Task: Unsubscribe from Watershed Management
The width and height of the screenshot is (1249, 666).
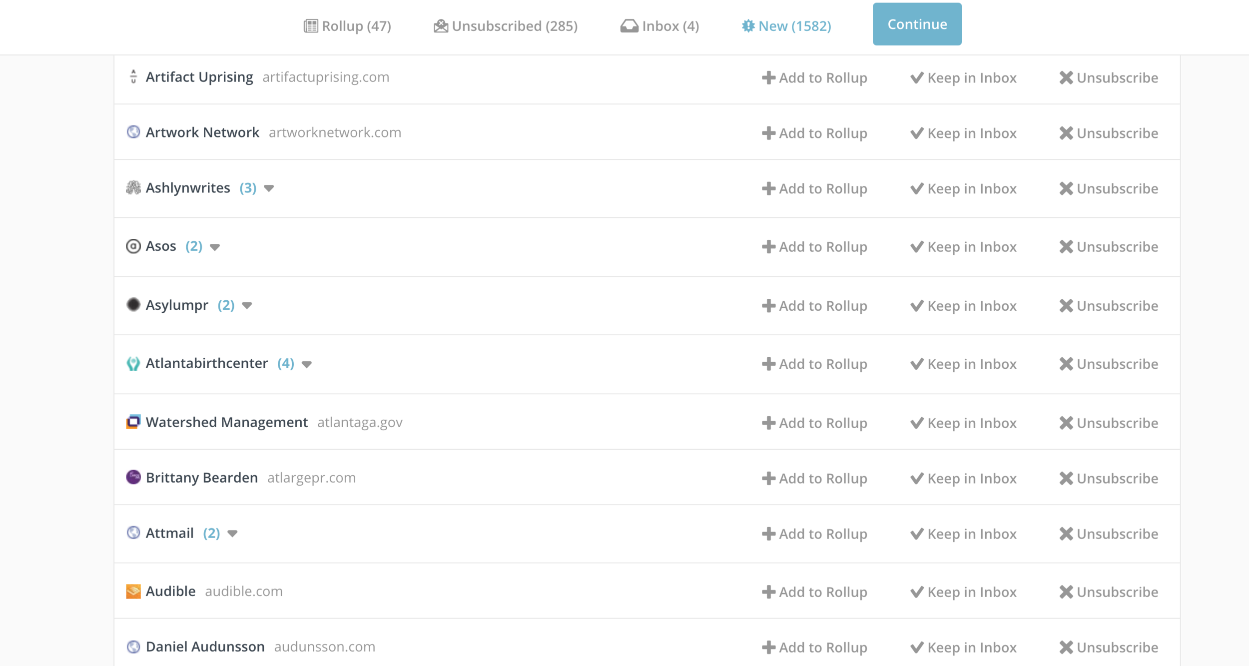Action: 1109,423
